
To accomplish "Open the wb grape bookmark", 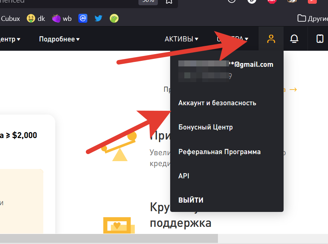I will pyautogui.click(x=62, y=19).
